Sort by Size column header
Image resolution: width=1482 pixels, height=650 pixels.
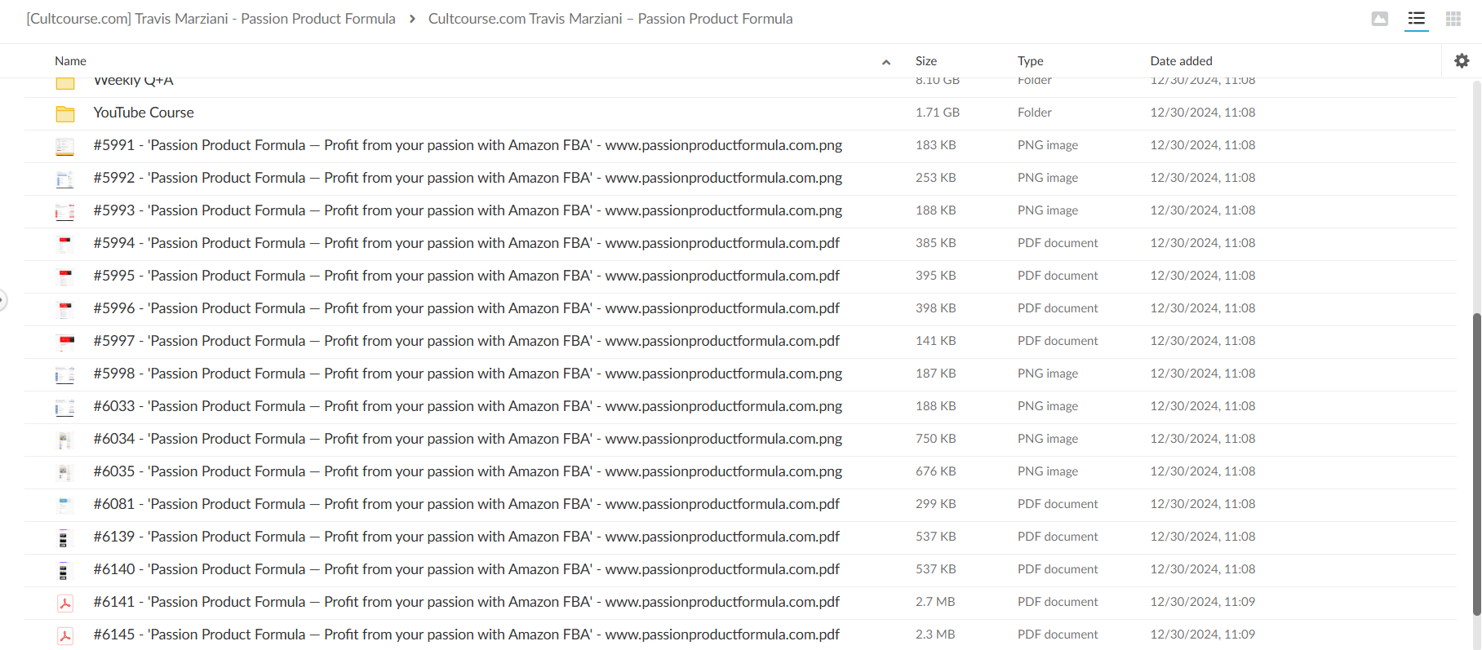point(926,61)
